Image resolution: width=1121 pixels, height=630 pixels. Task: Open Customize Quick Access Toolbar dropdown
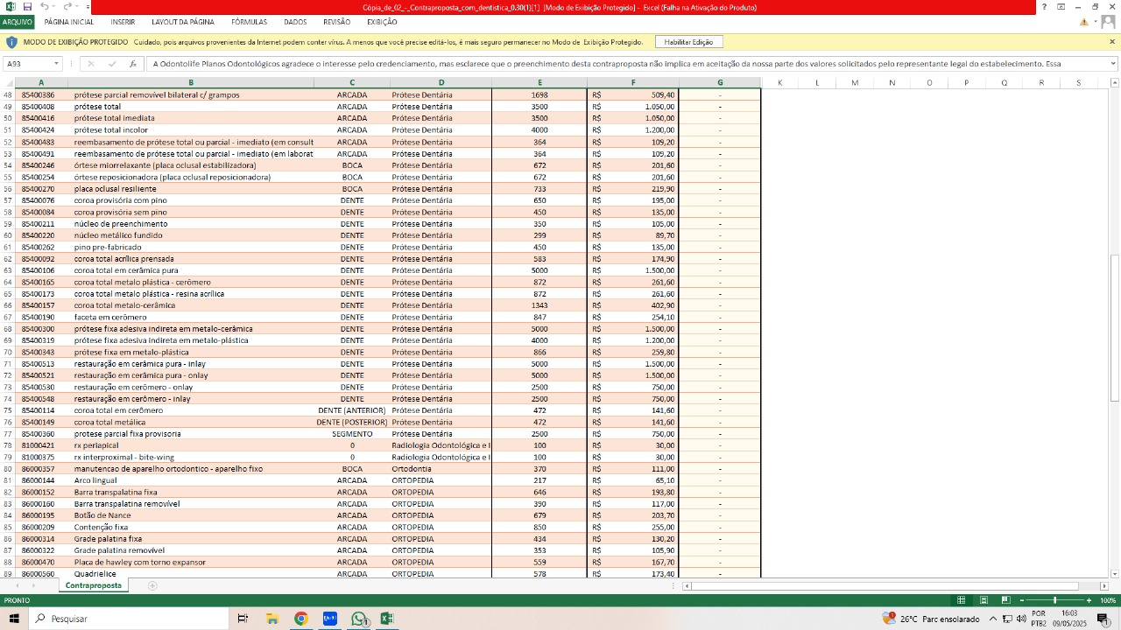(x=88, y=7)
